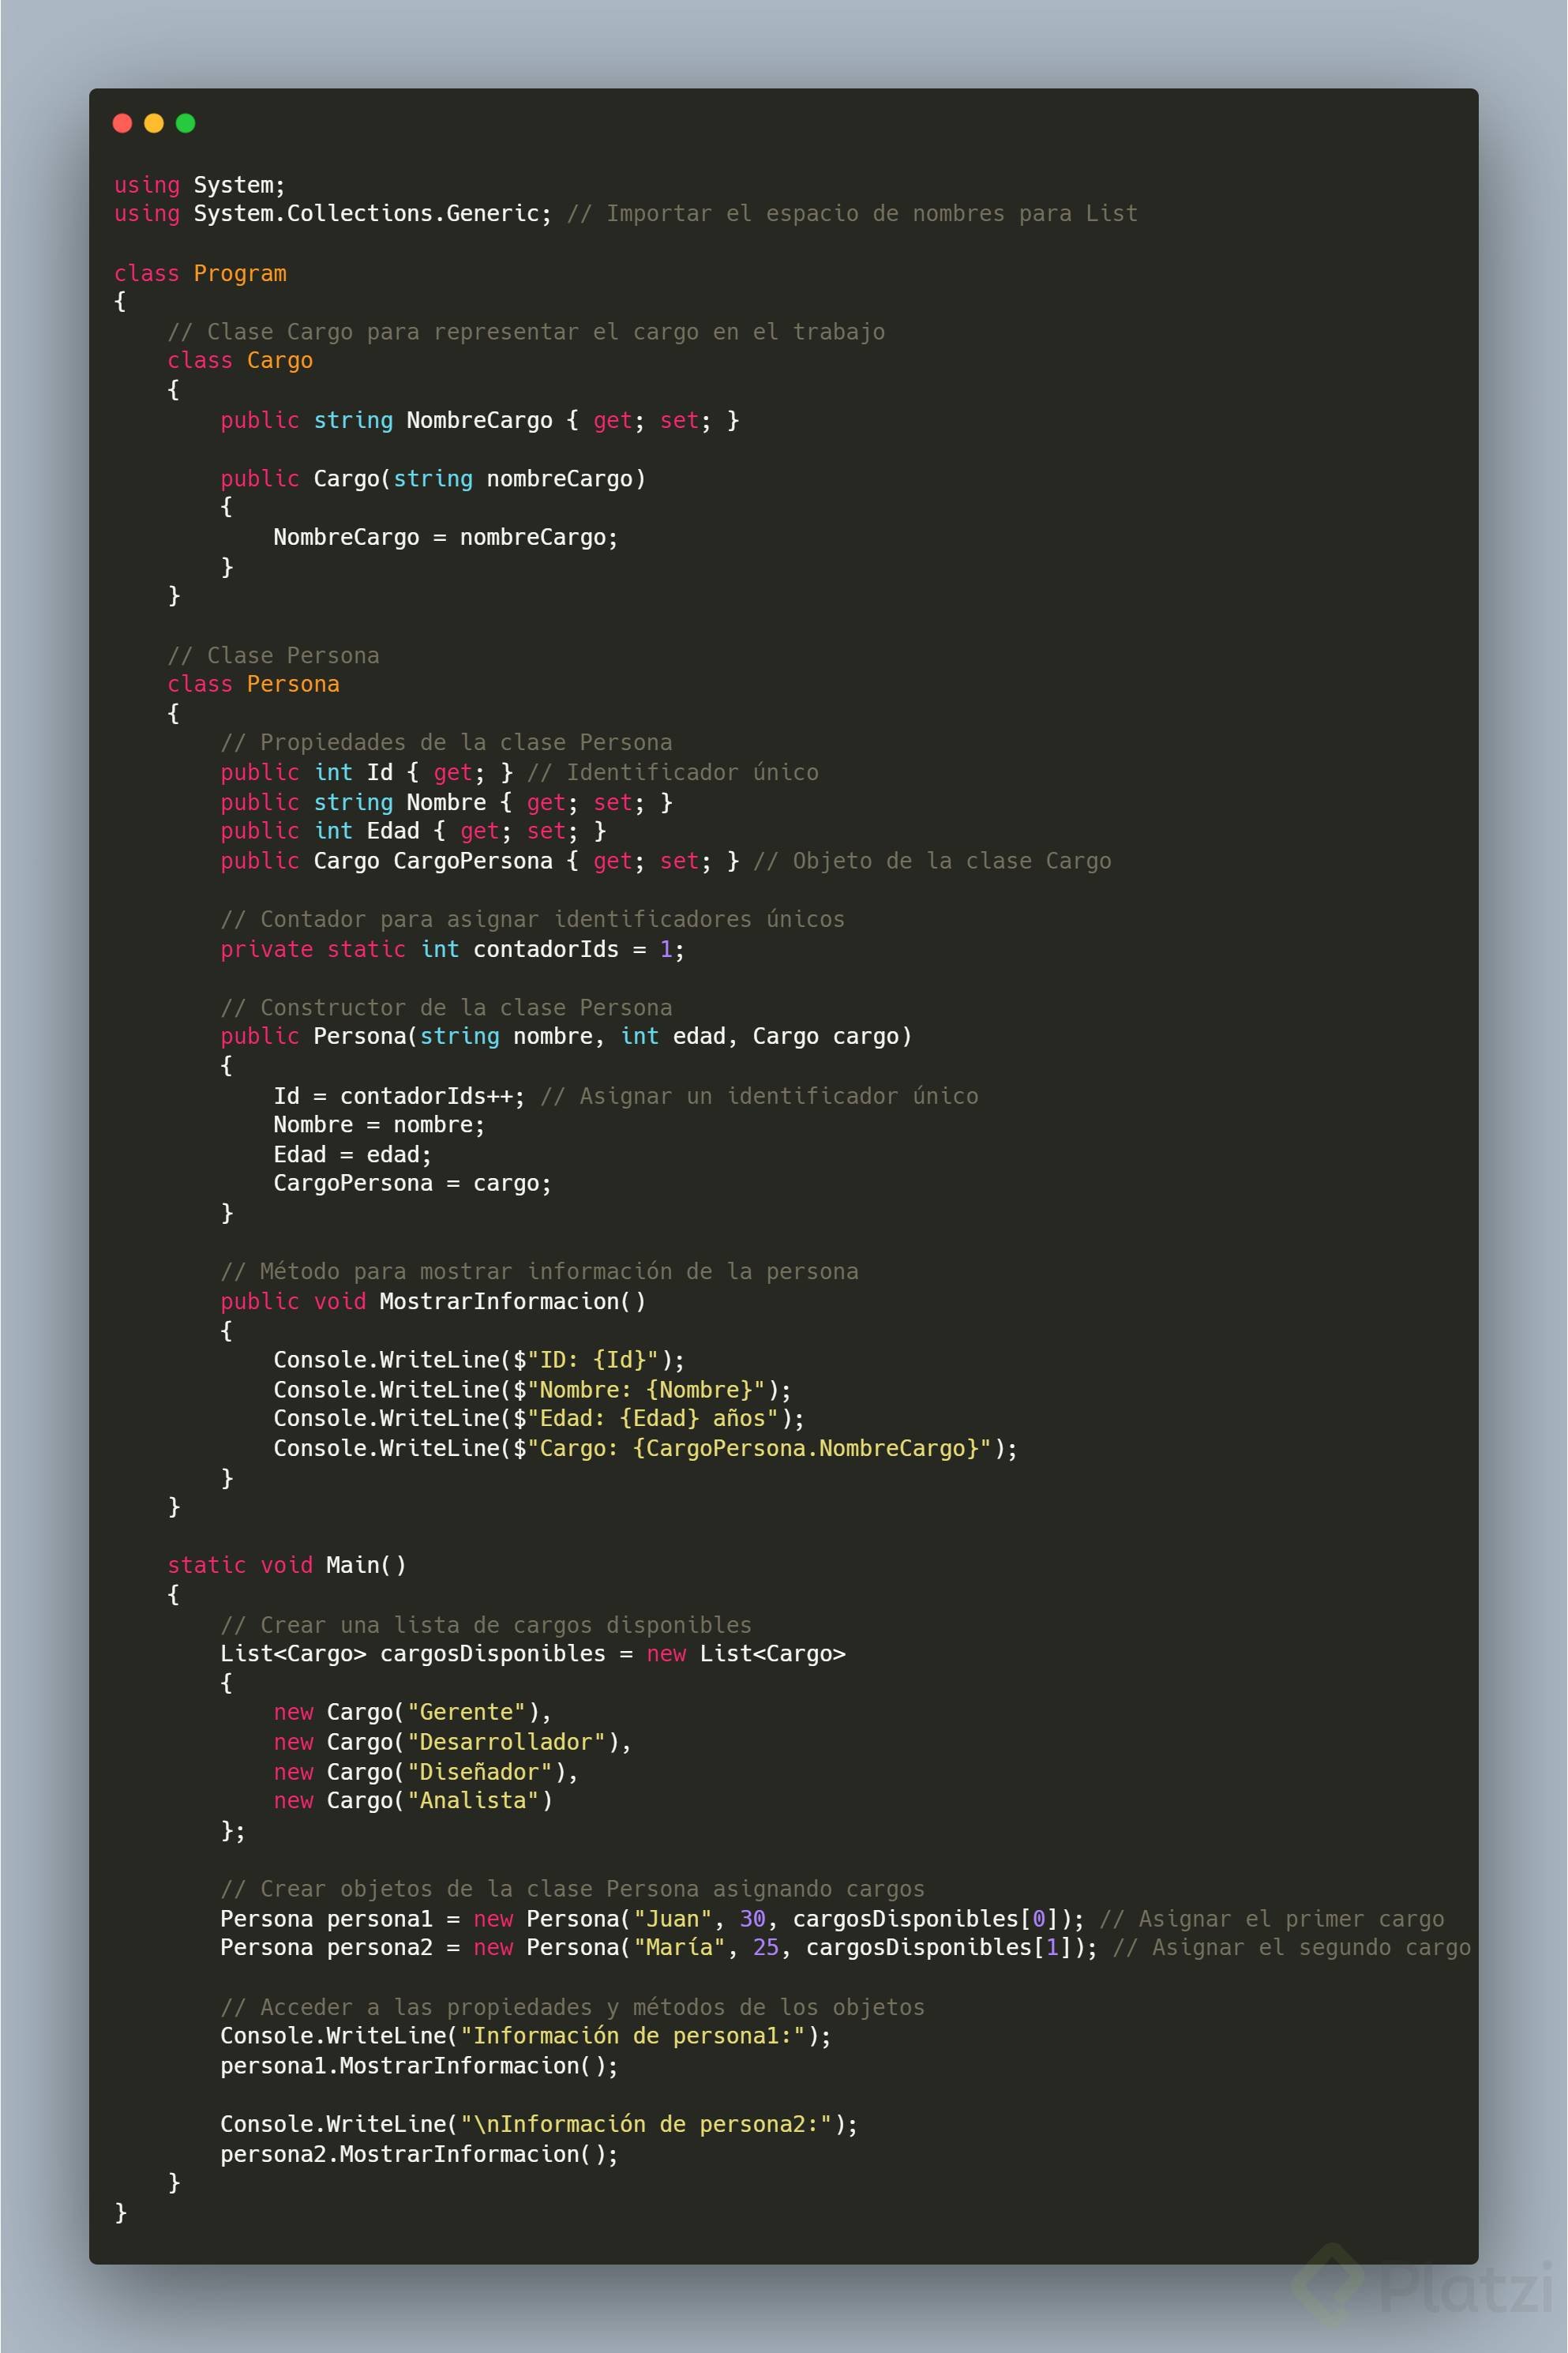Screen dimensions: 1568x2353
Task: Click 'Asignar el primer cargo' comment
Action: (1290, 1918)
